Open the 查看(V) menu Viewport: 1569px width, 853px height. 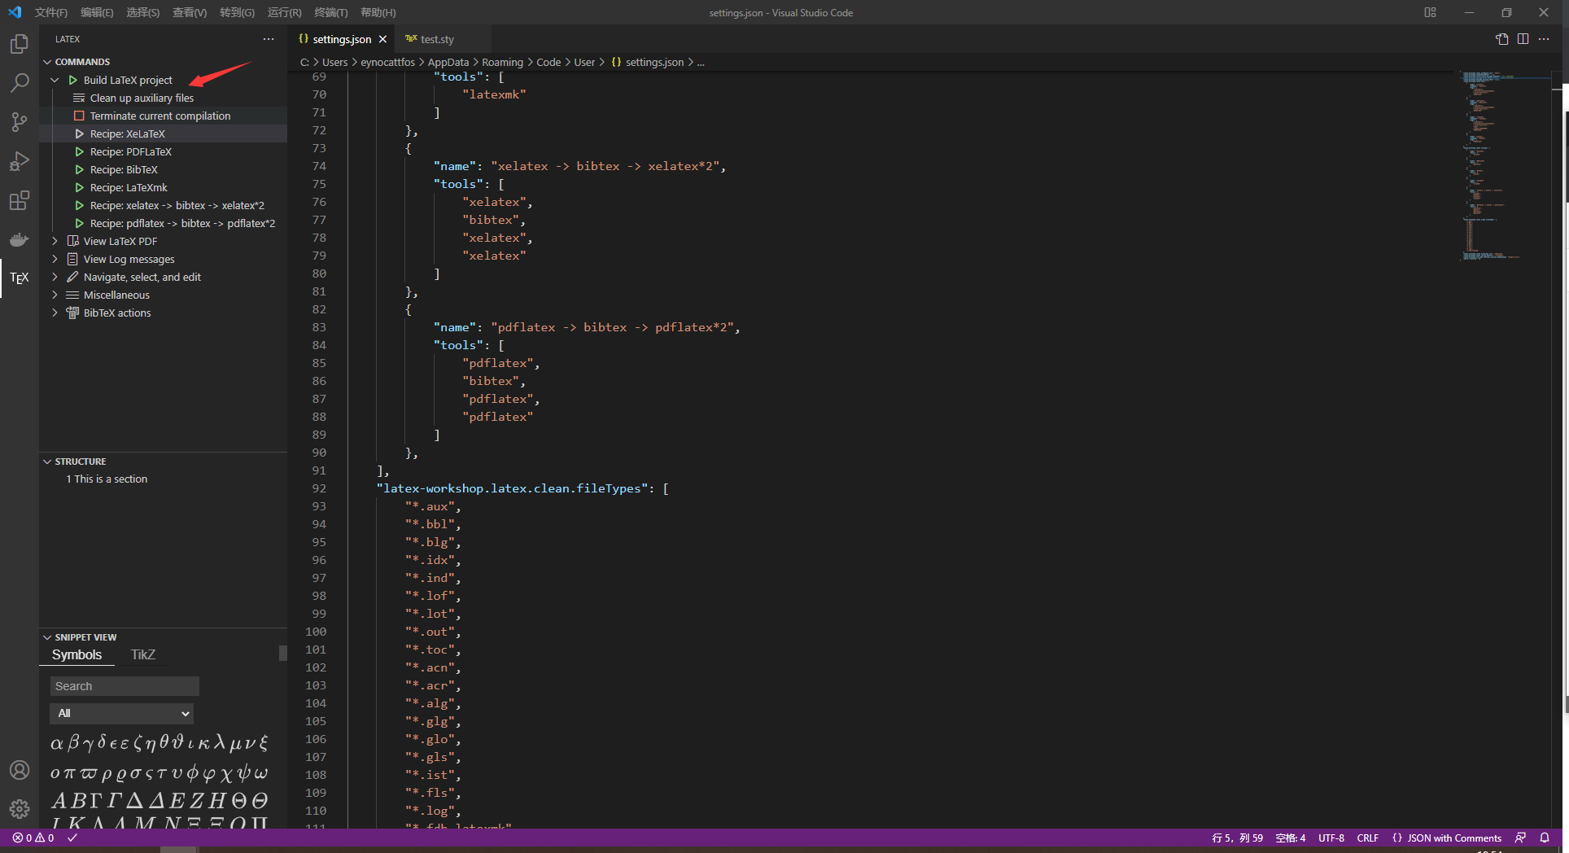190,12
